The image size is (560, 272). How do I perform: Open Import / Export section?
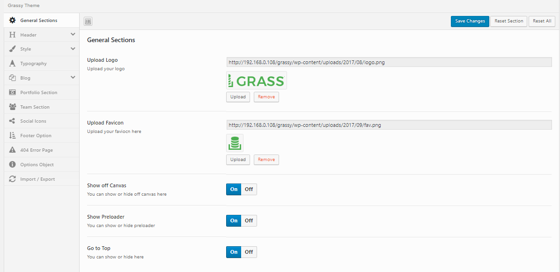41,179
